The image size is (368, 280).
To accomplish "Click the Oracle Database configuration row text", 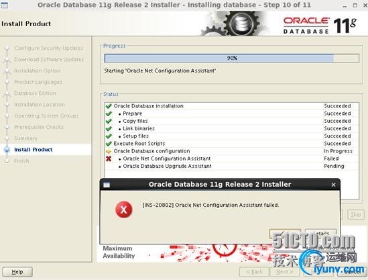I will 151,151.
